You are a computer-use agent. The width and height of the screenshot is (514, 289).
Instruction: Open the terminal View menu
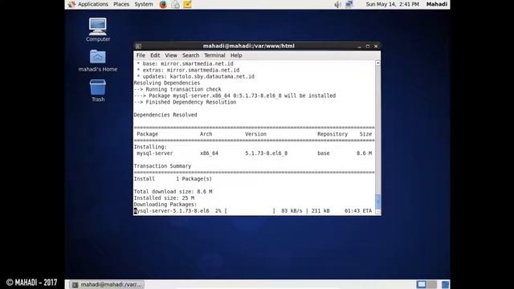171,55
